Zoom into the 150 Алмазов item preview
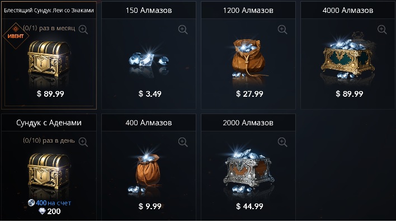The image size is (396, 222). click(183, 30)
